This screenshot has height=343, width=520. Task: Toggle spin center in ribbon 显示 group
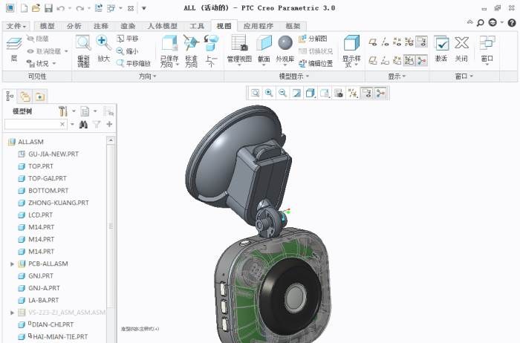point(421,60)
